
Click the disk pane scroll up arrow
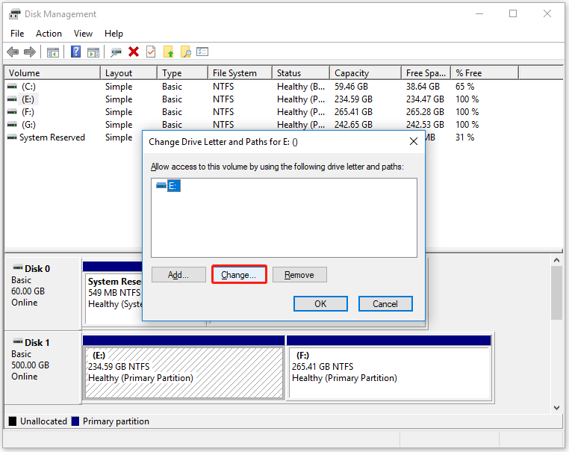[556, 260]
